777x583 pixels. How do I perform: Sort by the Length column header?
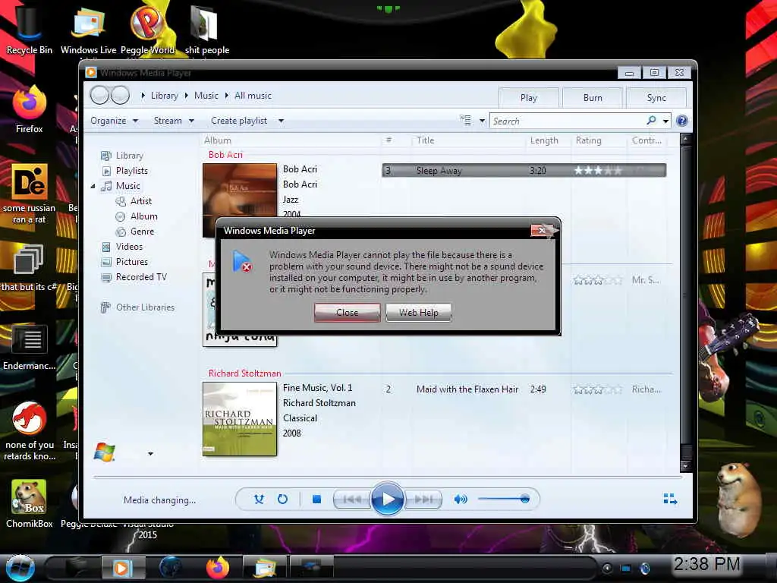pos(544,140)
